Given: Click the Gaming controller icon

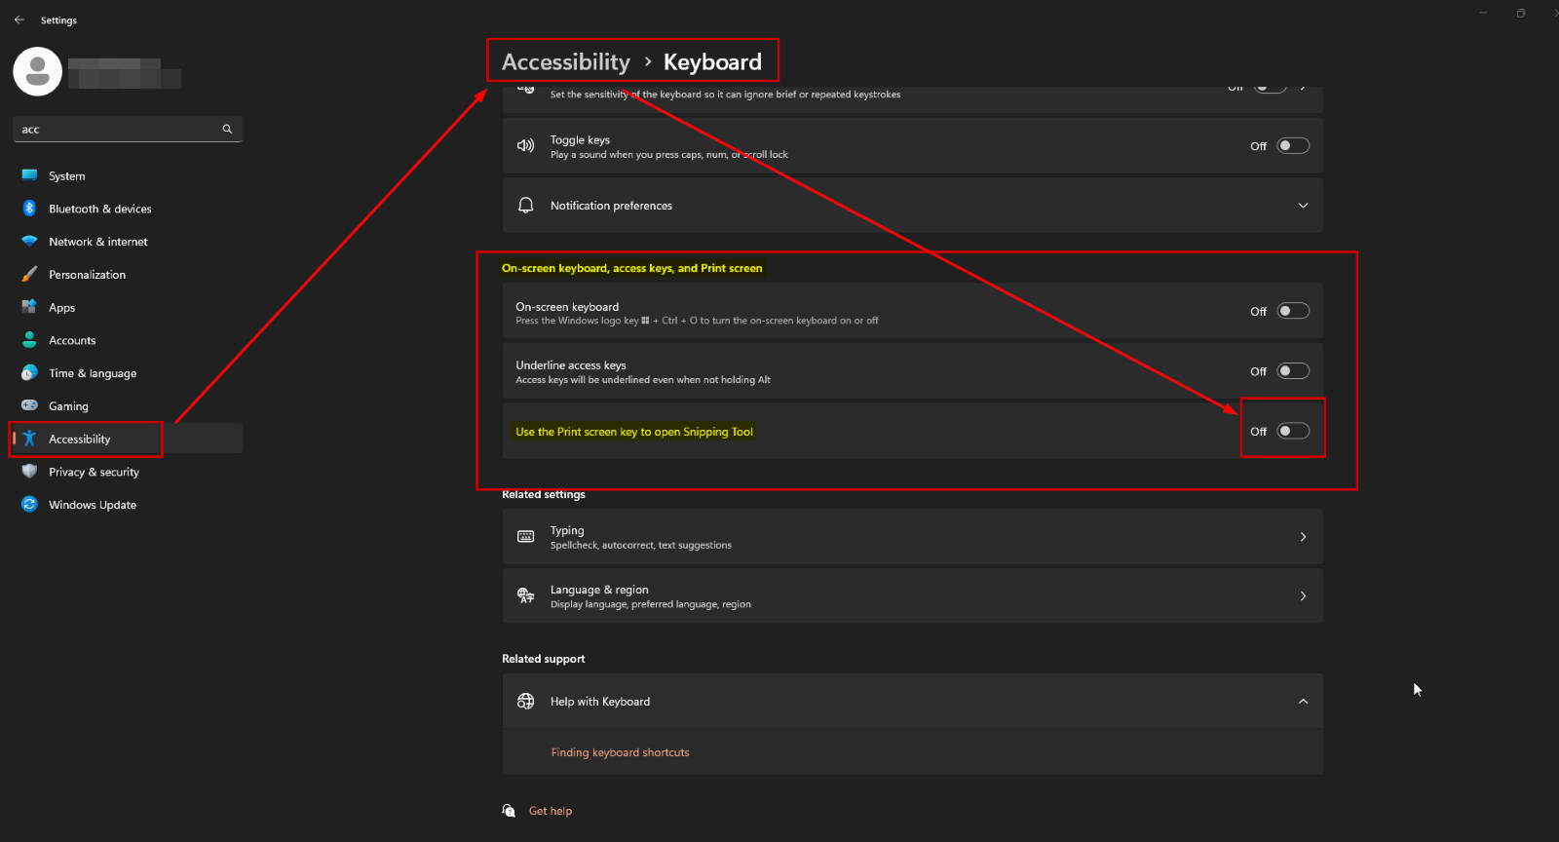Looking at the screenshot, I should (29, 405).
